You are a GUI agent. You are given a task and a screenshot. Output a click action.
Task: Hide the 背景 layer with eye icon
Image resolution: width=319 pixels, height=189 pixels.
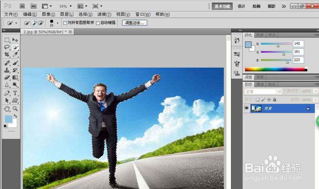(246, 108)
